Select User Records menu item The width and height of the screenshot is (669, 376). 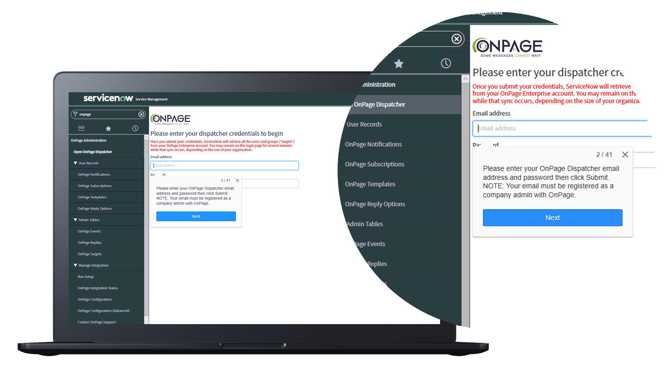click(x=88, y=163)
